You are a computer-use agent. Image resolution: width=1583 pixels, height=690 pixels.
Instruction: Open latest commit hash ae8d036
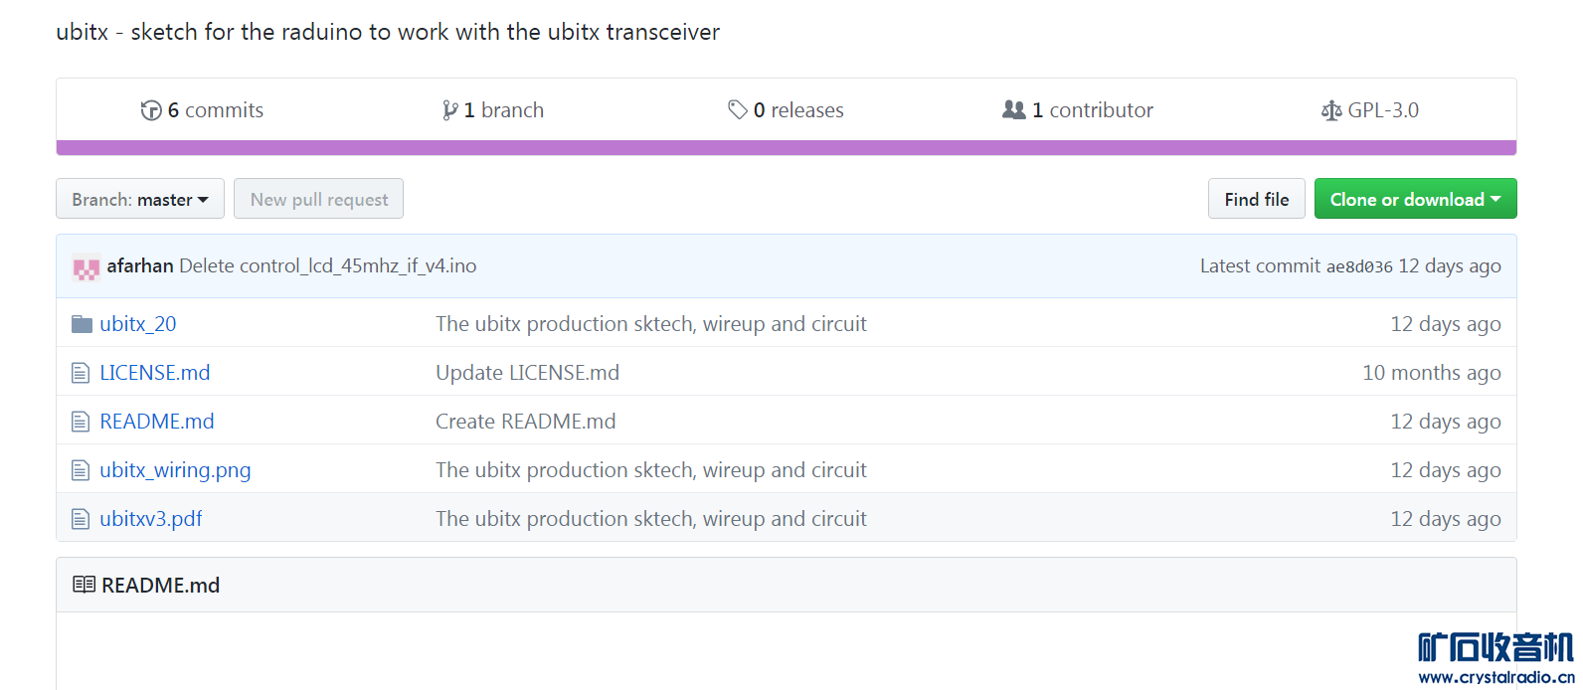point(1359,266)
